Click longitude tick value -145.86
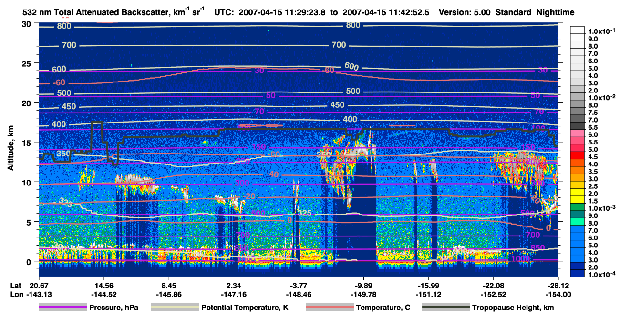620x318 pixels. (170, 295)
